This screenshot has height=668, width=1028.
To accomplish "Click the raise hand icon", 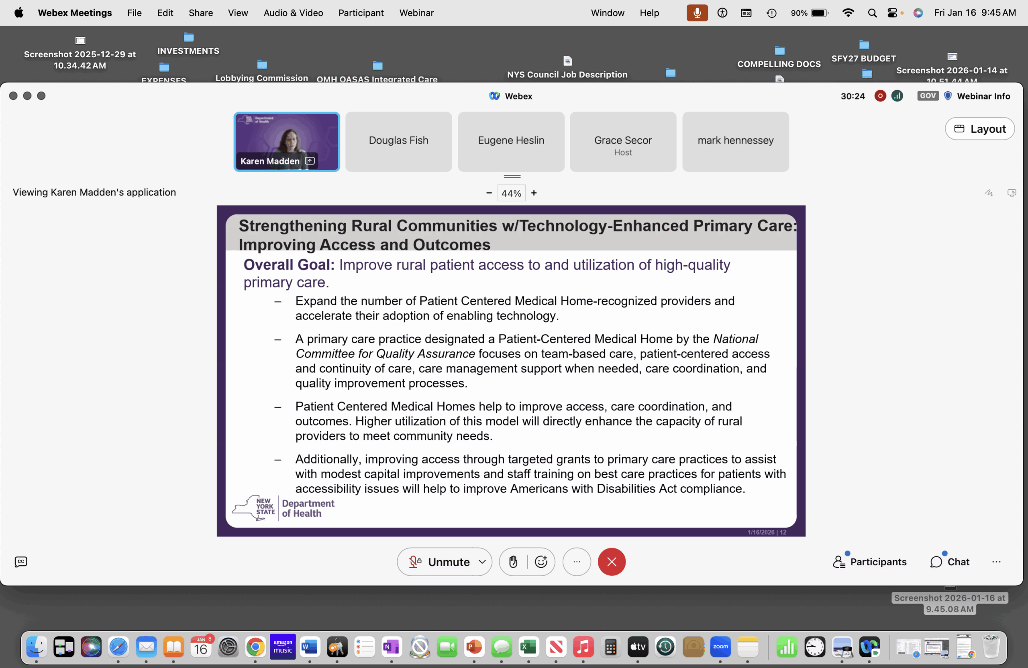I will point(513,562).
